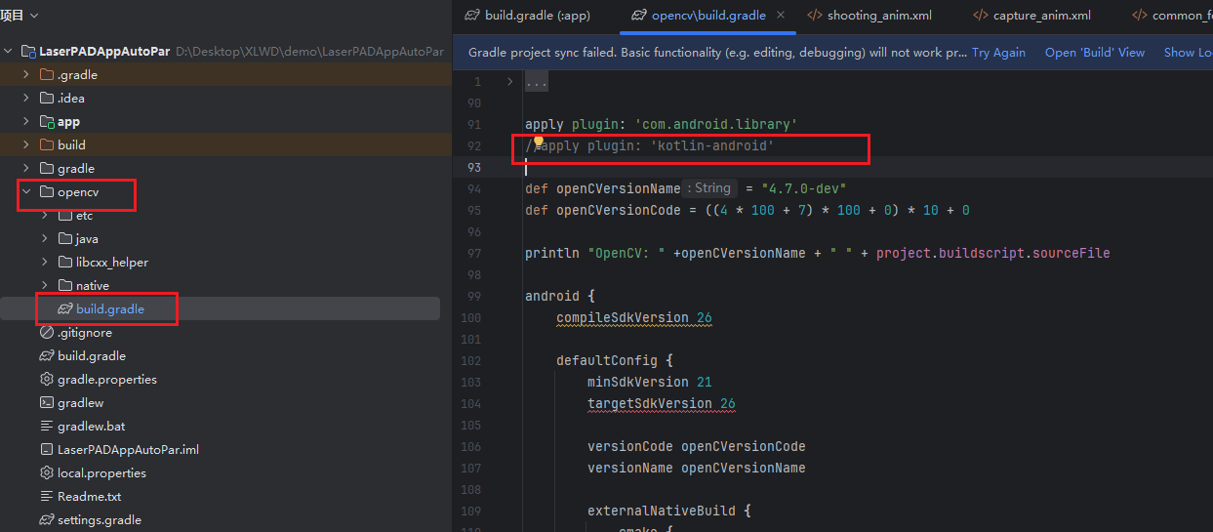Expand the folded code at line 1

tap(509, 82)
